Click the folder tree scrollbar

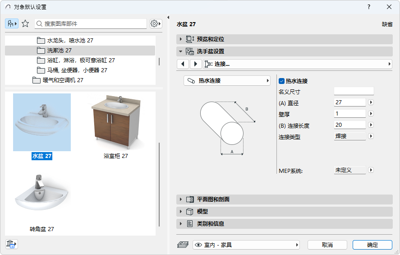pos(159,61)
